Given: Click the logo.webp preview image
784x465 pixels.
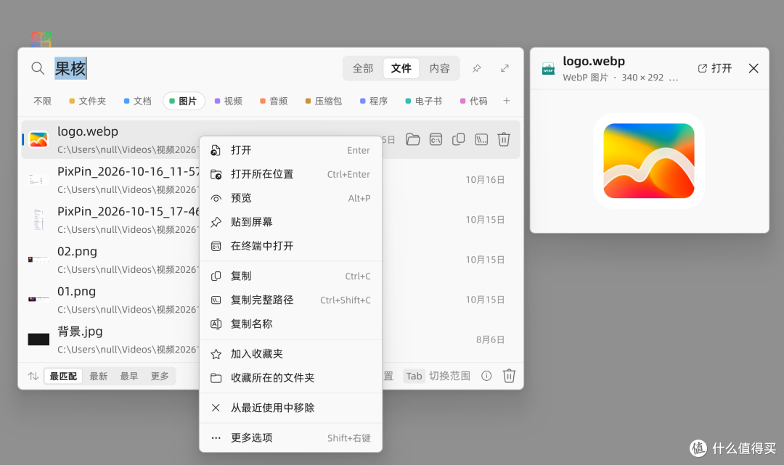Looking at the screenshot, I should pos(649,161).
